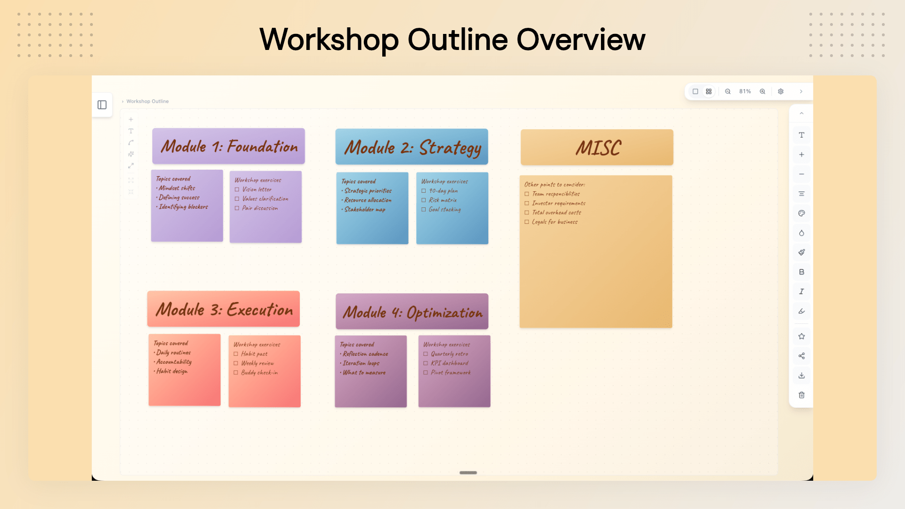Decrease size with the minus icon in right panel
This screenshot has height=509, width=905.
(x=801, y=174)
